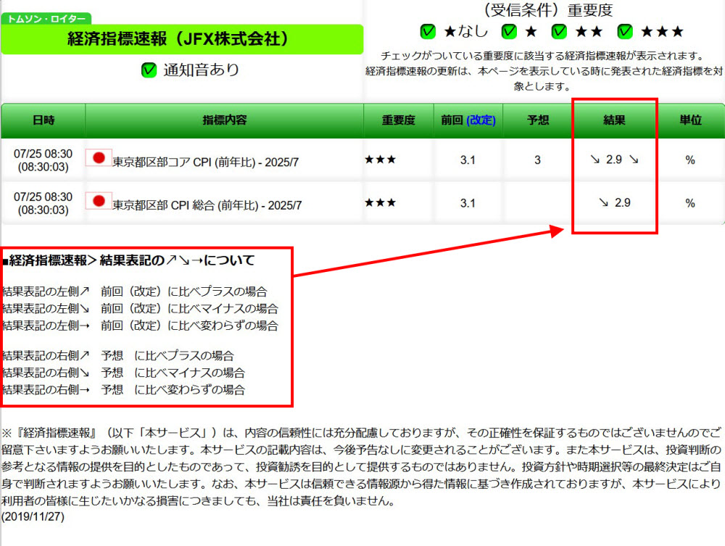Click the three stars in コア CPI row
This screenshot has height=546, width=725.
click(380, 160)
